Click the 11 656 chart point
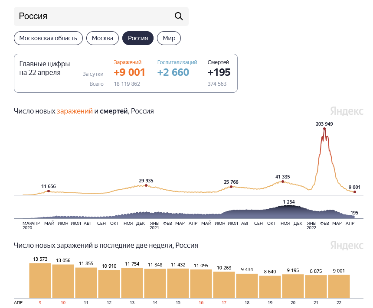Viewport: 373px width, 308px height. tap(49, 191)
